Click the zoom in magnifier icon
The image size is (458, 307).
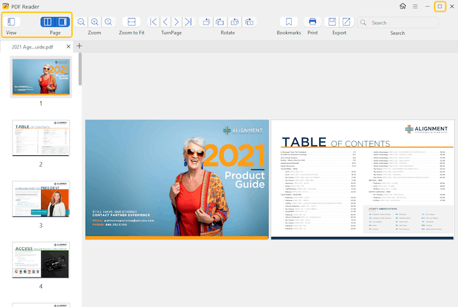point(95,22)
